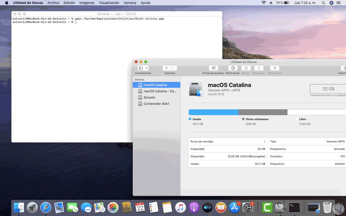The width and height of the screenshot is (346, 216).
Task: Click the Wi-Fi status icon
Action: [x=264, y=3]
